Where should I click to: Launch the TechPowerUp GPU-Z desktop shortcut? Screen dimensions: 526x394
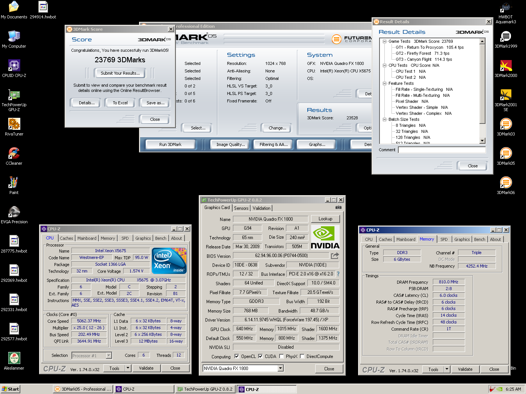point(14,101)
